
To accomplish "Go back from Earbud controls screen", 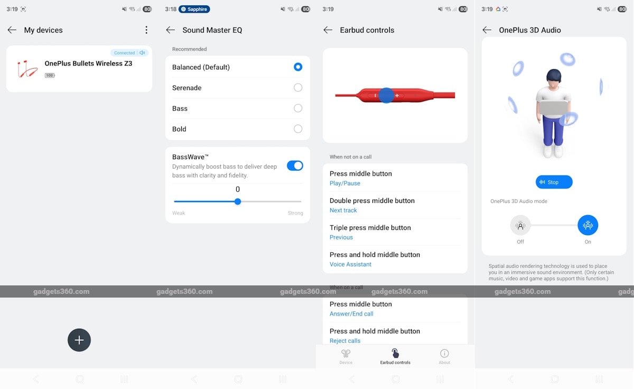I will [328, 30].
